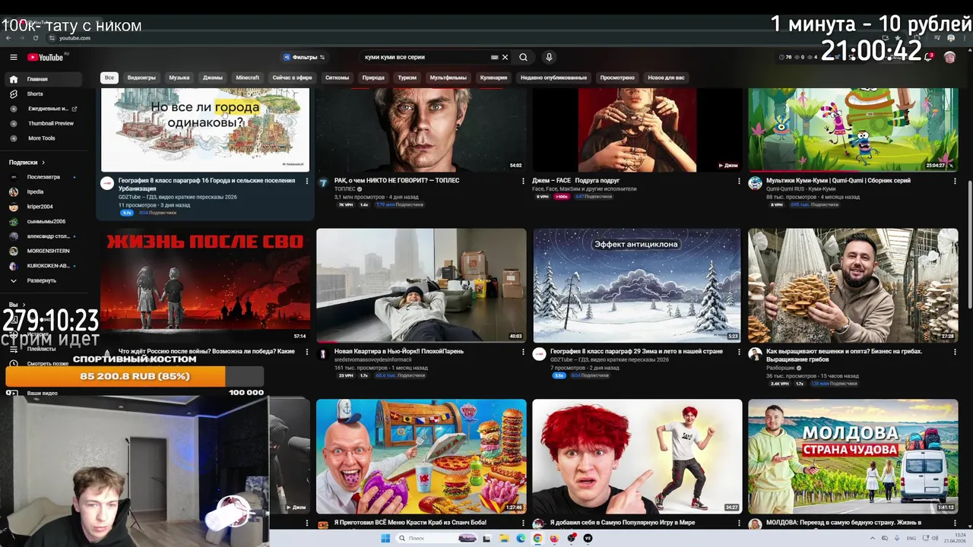Open the Фильтры filter button
Viewport: 973px width, 547px height.
point(304,57)
